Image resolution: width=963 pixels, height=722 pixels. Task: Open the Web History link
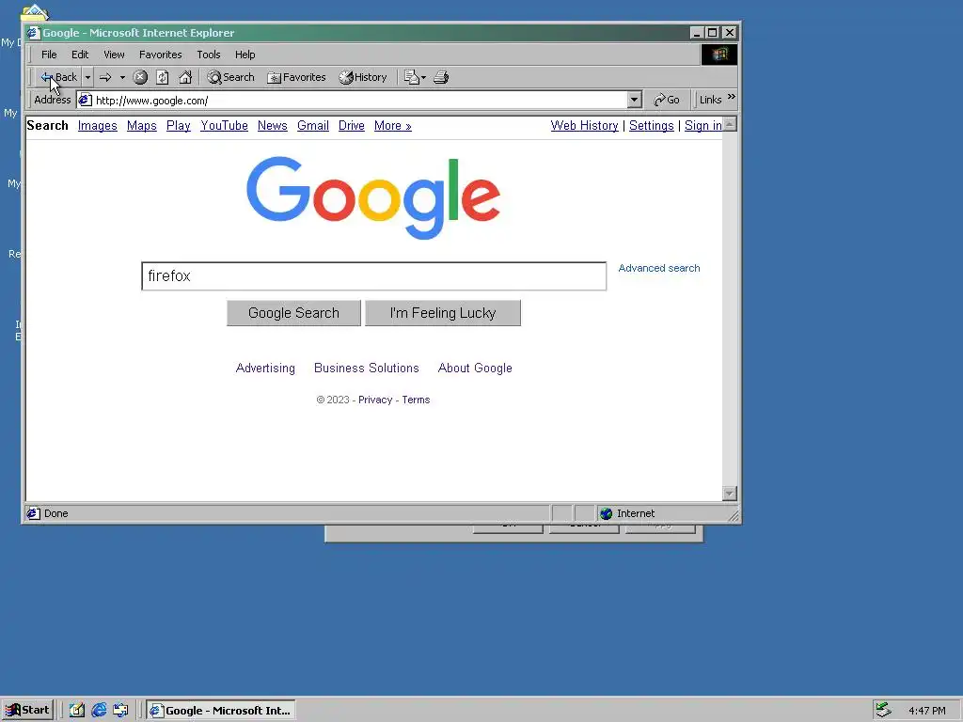(584, 125)
